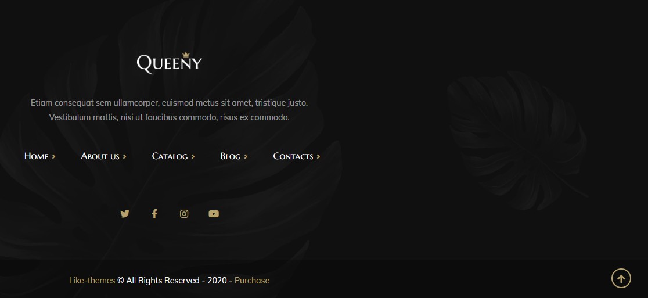This screenshot has width=648, height=298.
Task: Click the Purchase link in copyright bar
Action: (x=252, y=281)
